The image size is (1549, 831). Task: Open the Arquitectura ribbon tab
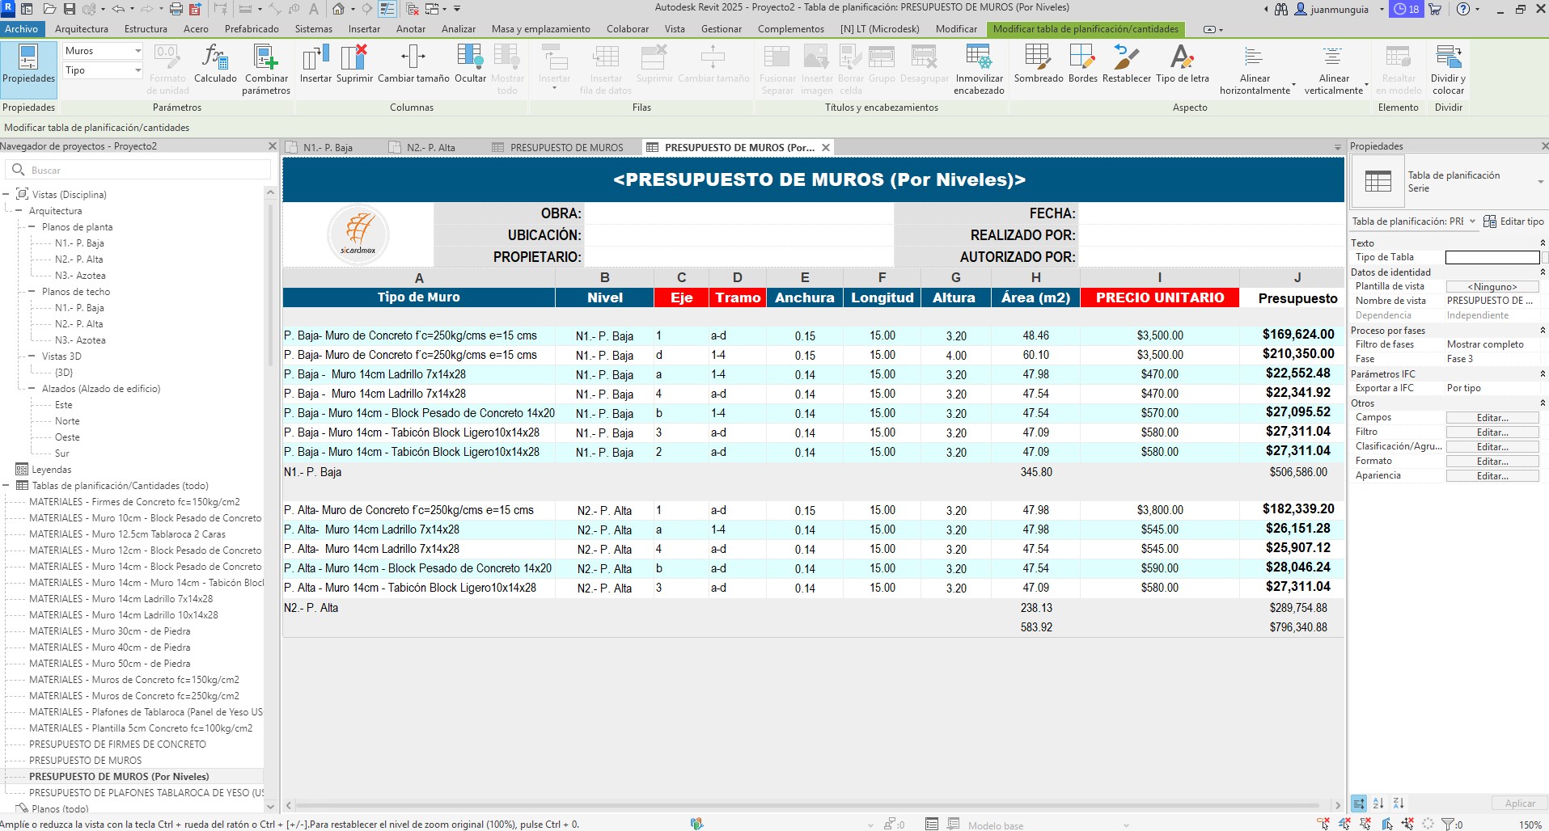(x=81, y=29)
